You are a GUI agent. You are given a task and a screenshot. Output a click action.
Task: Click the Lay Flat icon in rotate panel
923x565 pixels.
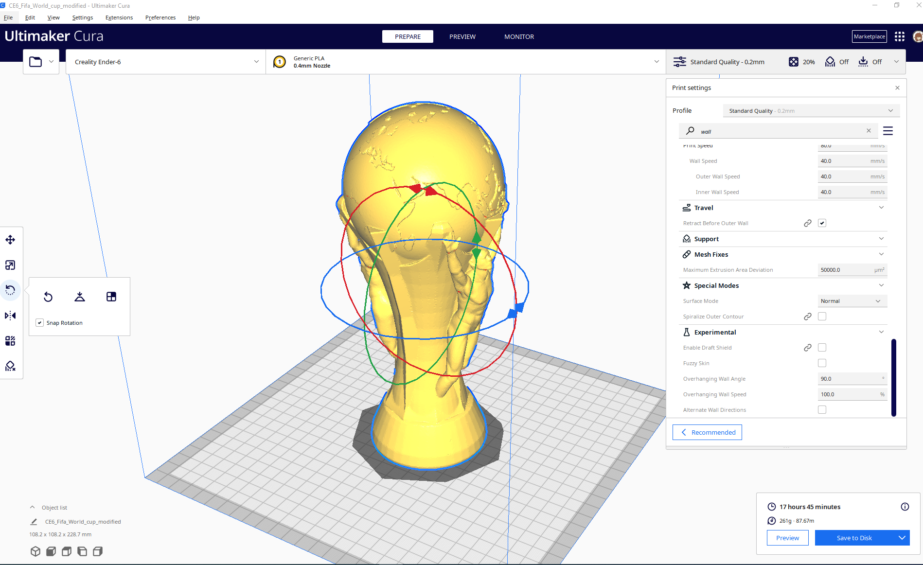click(x=79, y=297)
